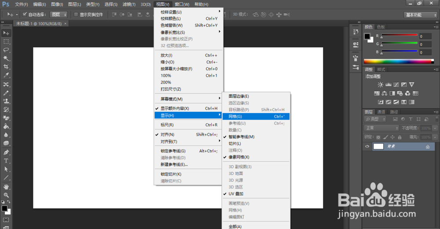This screenshot has width=440, height=229.
Task: Select the Brush tool
Action: pos(6,93)
